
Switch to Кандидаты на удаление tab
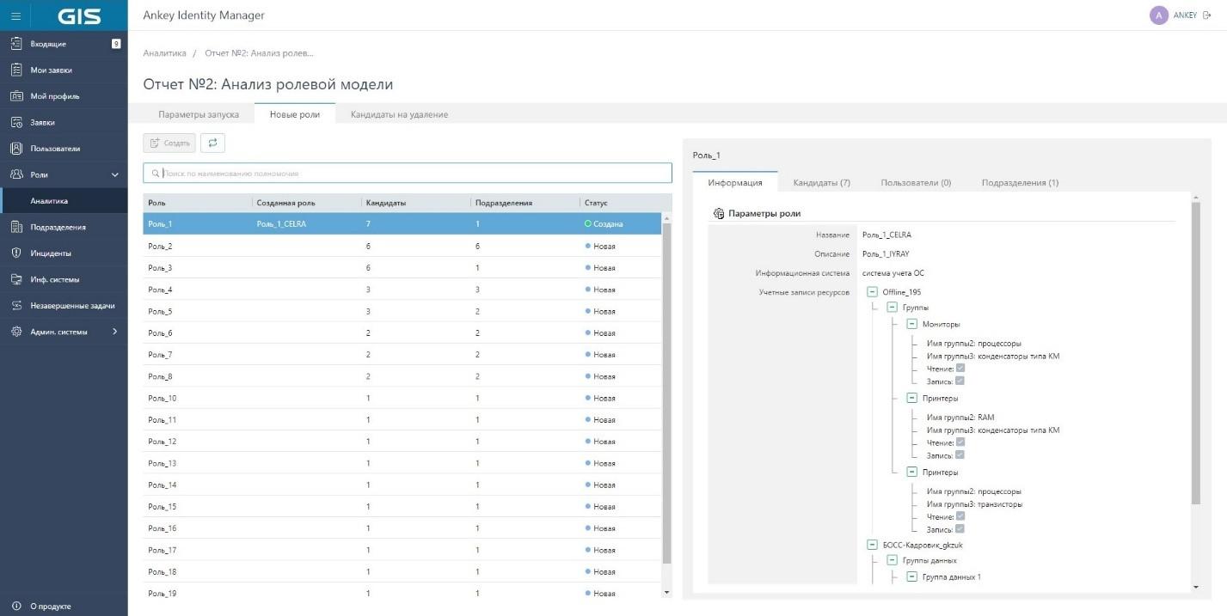click(x=399, y=114)
